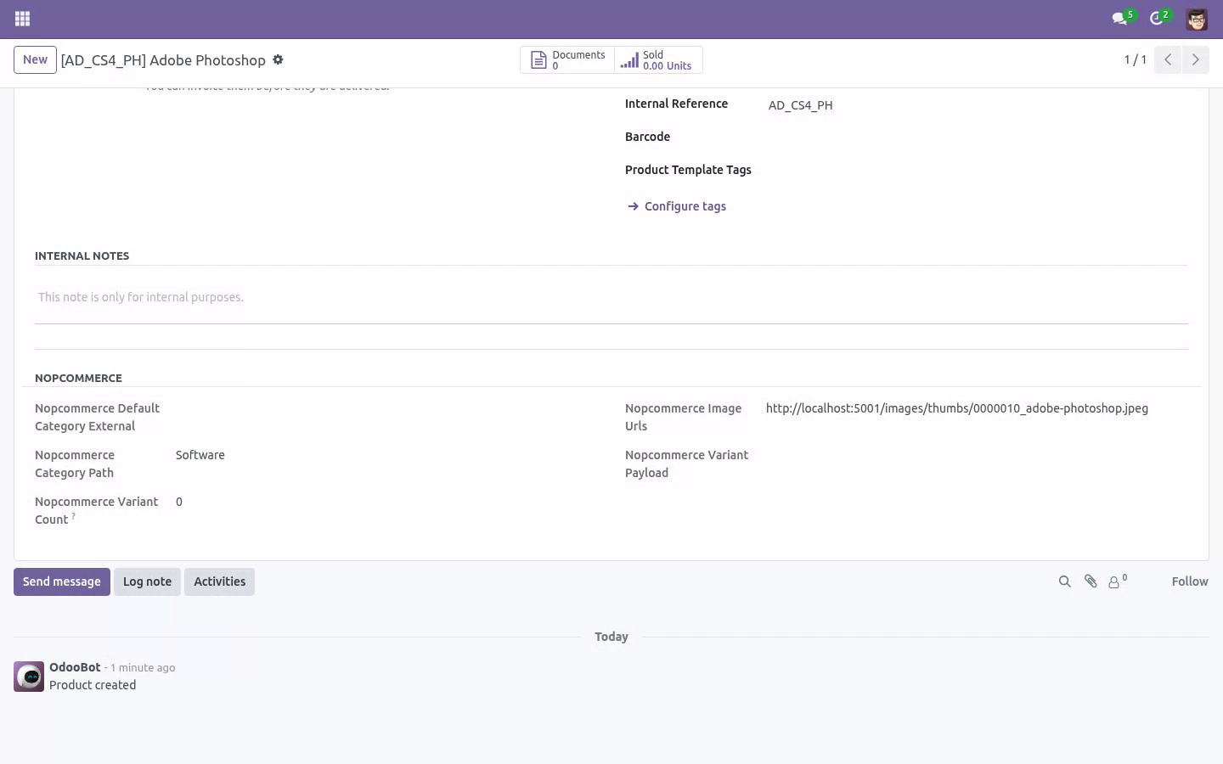Open the Sold units smart button
Viewport: 1223px width, 764px height.
[658, 60]
